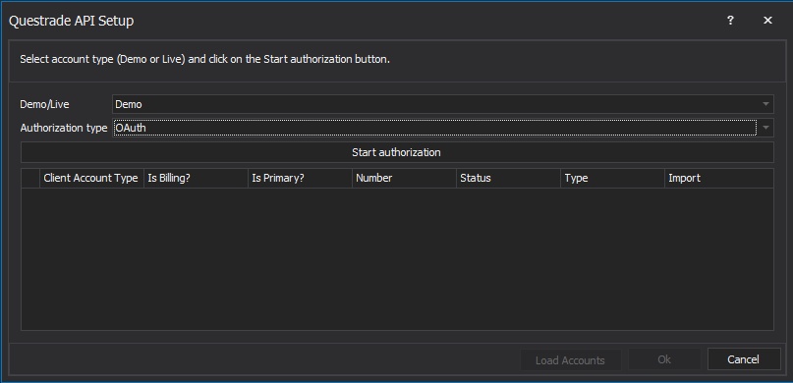
Task: Click the Questrade API Setup title text
Action: [72, 21]
